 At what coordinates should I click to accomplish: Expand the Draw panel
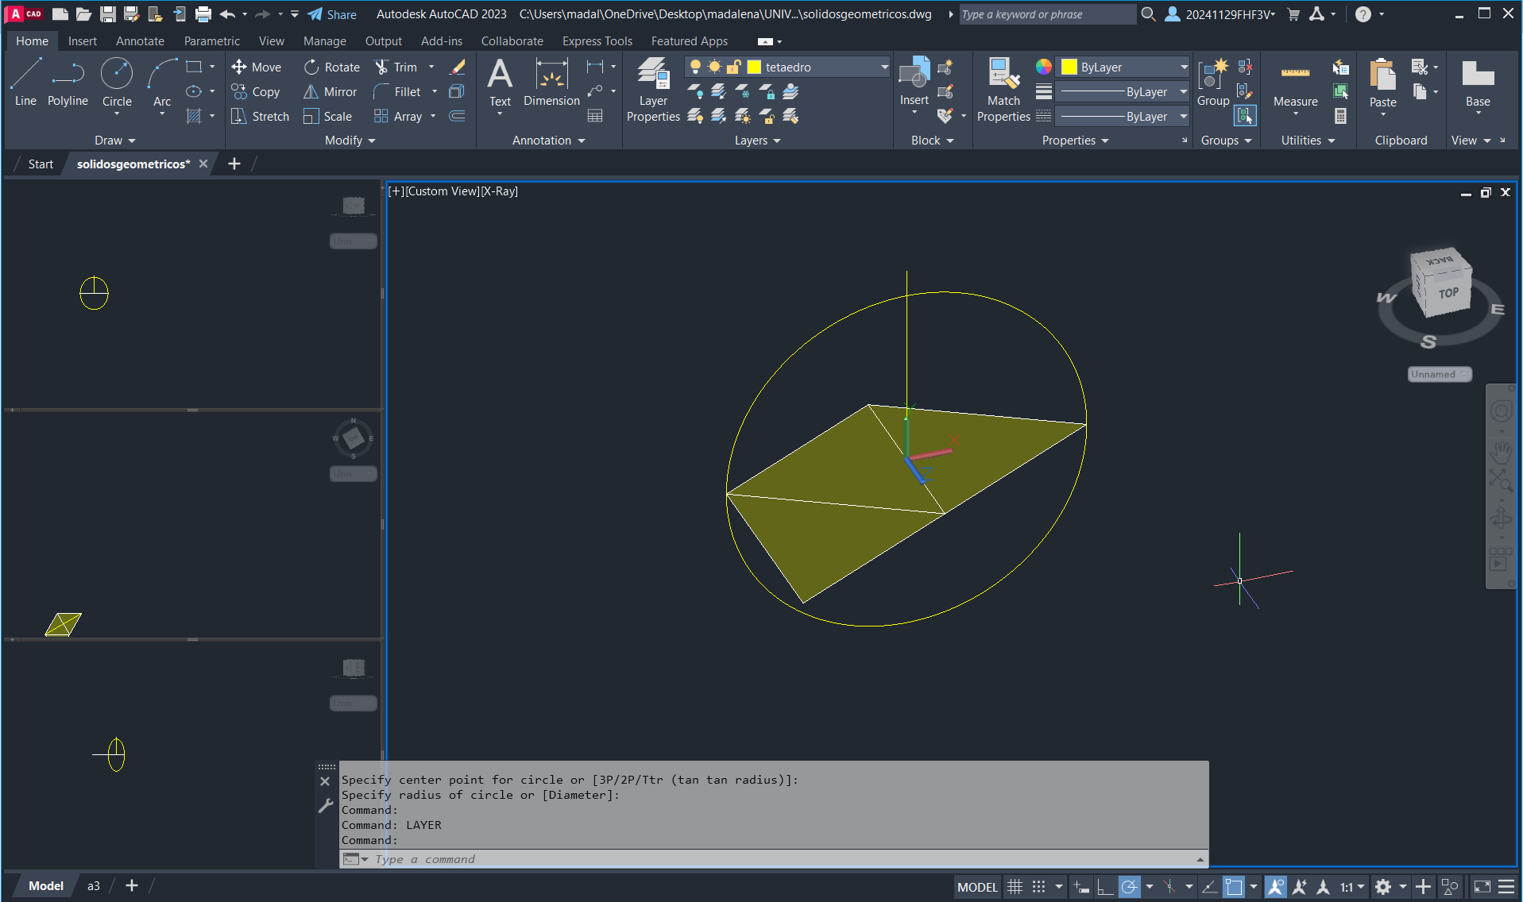click(x=114, y=141)
